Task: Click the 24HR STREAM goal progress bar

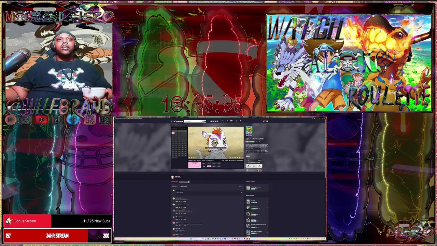Action: click(57, 236)
